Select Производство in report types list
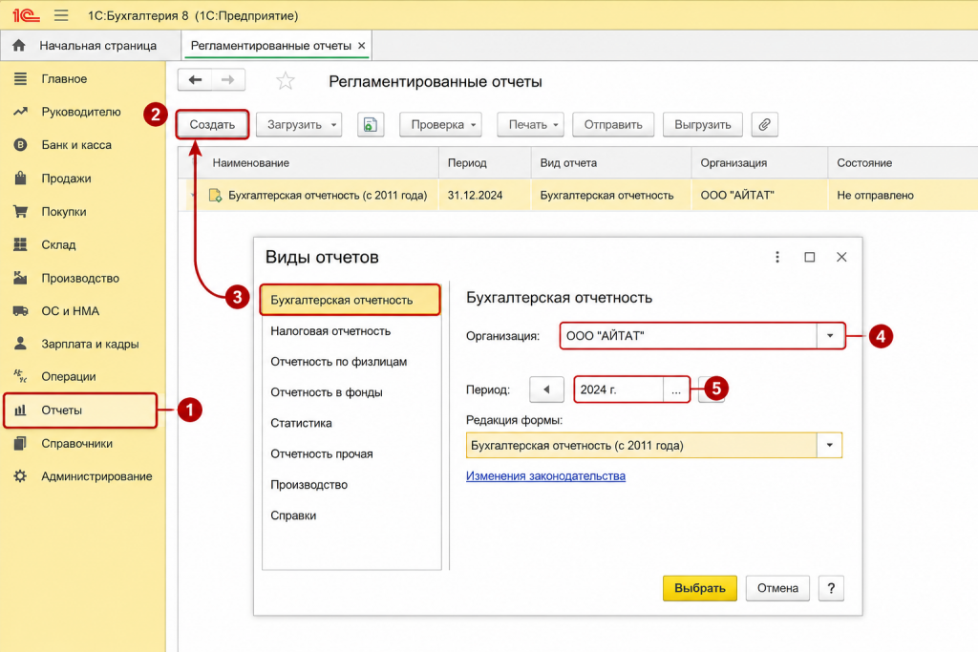 351,484
